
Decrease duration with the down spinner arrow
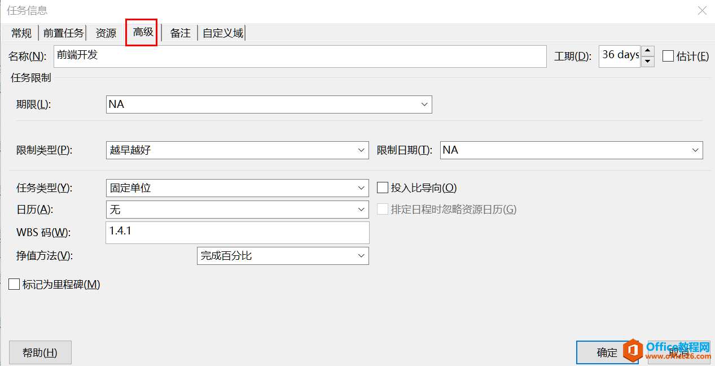(648, 61)
